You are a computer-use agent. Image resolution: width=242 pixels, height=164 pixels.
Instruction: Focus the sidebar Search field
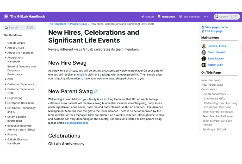pos(20,27)
